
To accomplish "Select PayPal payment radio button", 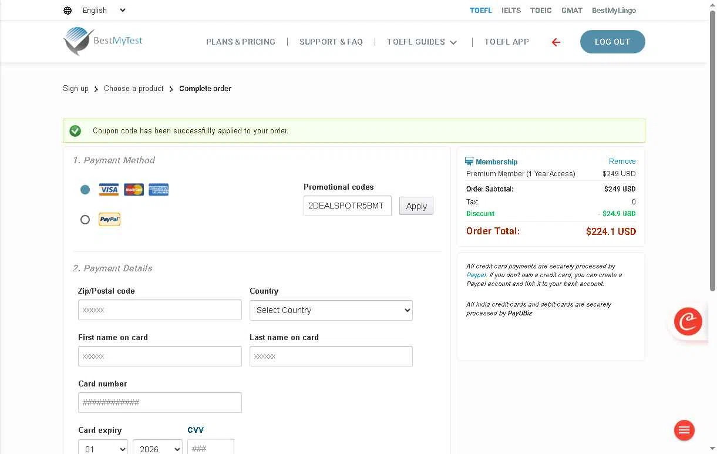I will [x=85, y=220].
